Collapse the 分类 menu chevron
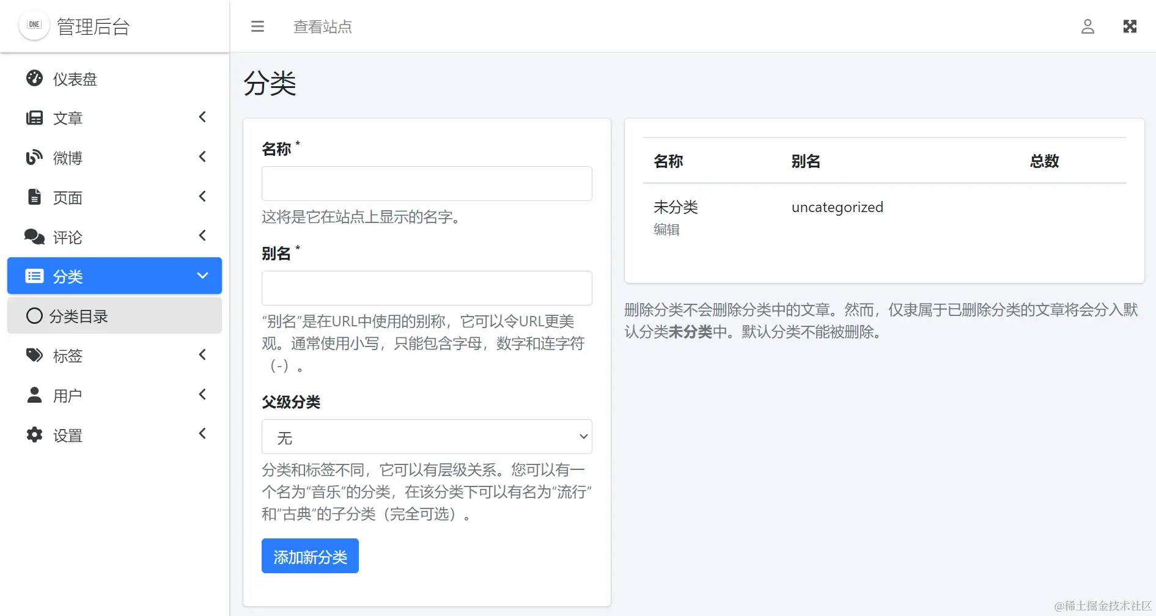This screenshot has height=616, width=1156. tap(202, 276)
